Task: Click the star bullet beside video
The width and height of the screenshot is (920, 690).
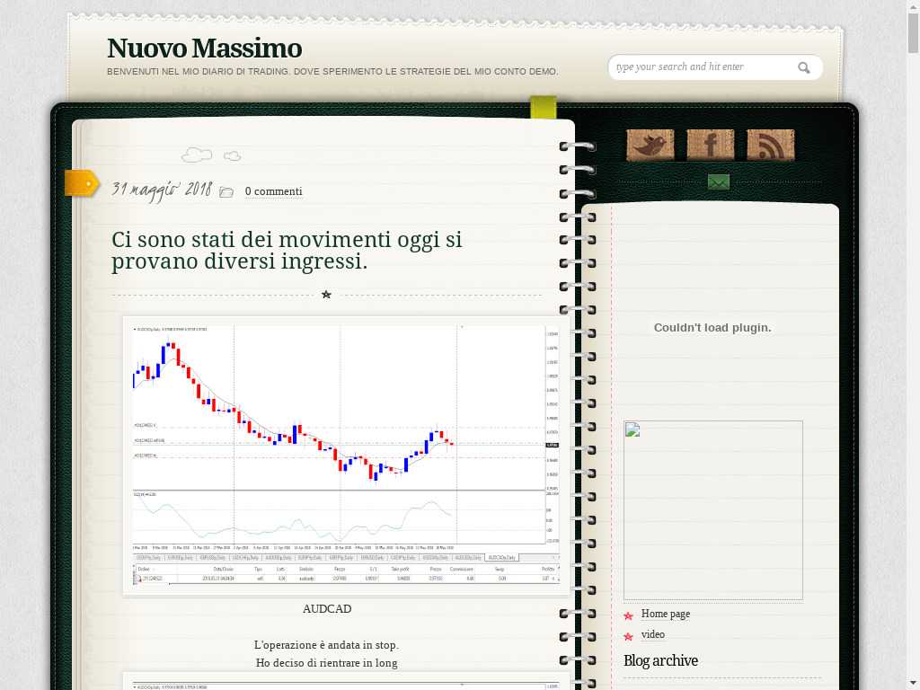Action: (x=628, y=636)
